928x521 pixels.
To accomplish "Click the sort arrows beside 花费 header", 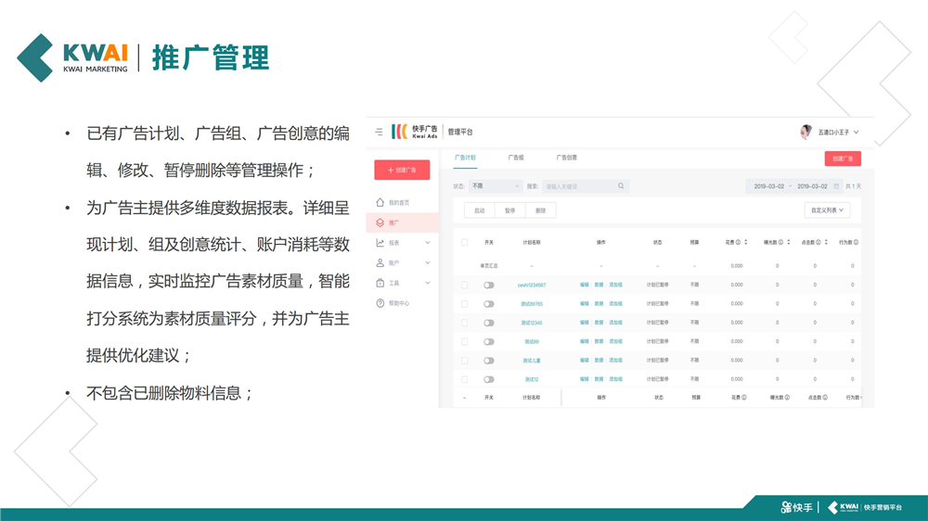I will coord(746,243).
